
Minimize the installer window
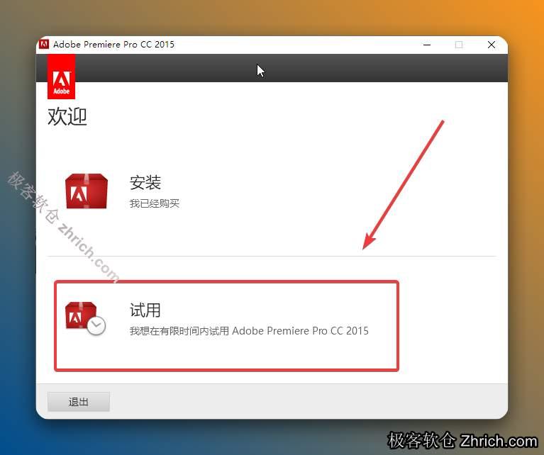[427, 45]
